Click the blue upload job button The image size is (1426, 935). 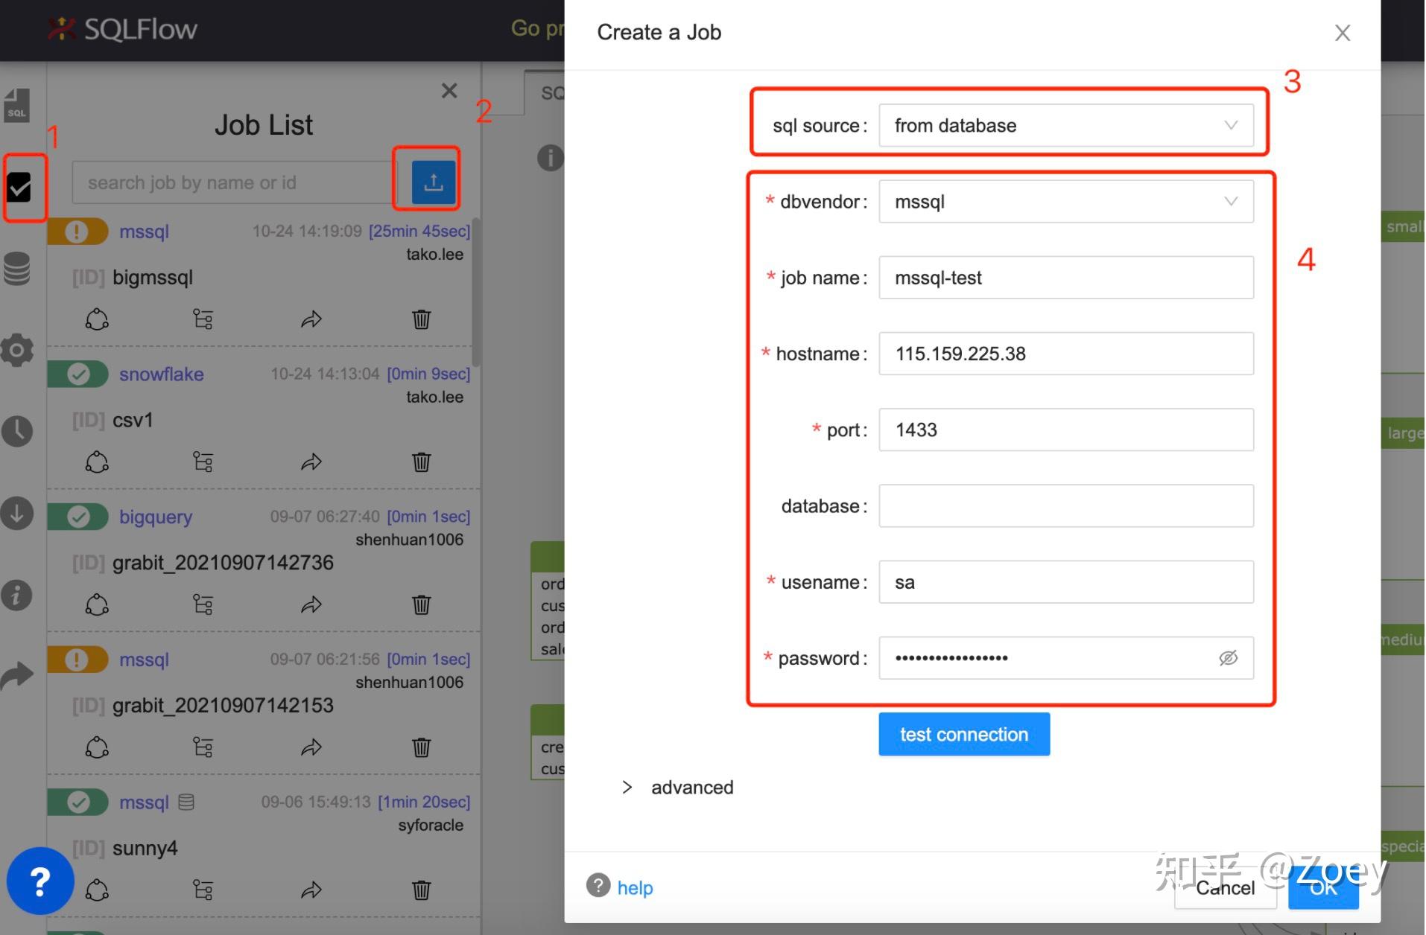point(433,182)
